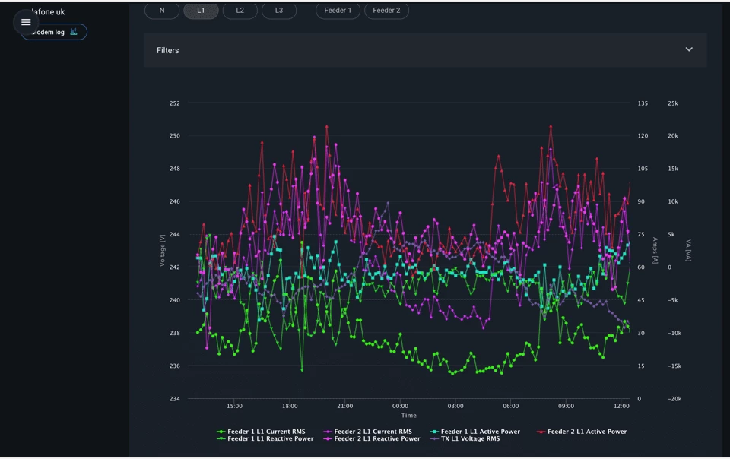Expand the Filters chevron arrow

point(689,50)
